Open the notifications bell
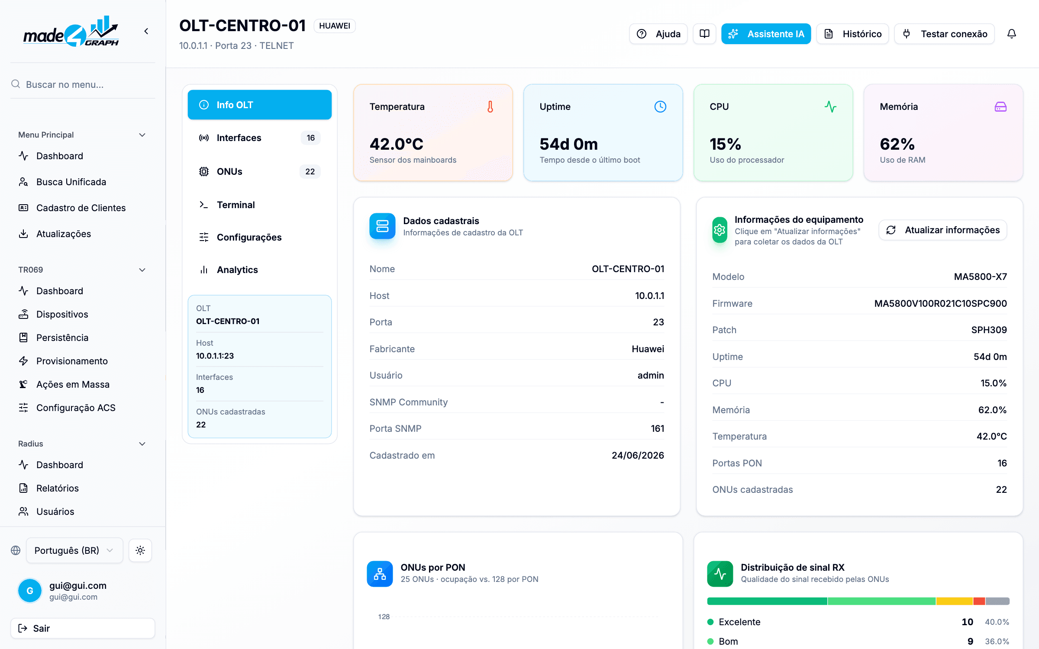This screenshot has height=649, width=1039. 1011,34
